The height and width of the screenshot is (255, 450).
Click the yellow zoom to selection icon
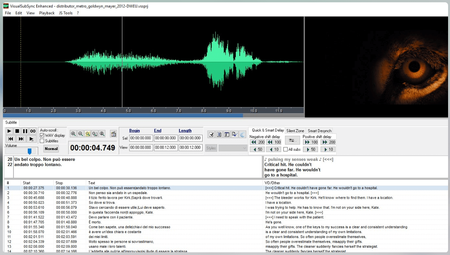tap(88, 134)
